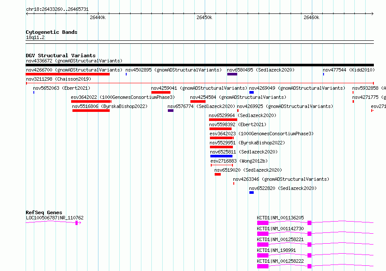Screen dimensions: 386x271
Task: Click the DGV Structural Variants track title
Action: (61, 56)
